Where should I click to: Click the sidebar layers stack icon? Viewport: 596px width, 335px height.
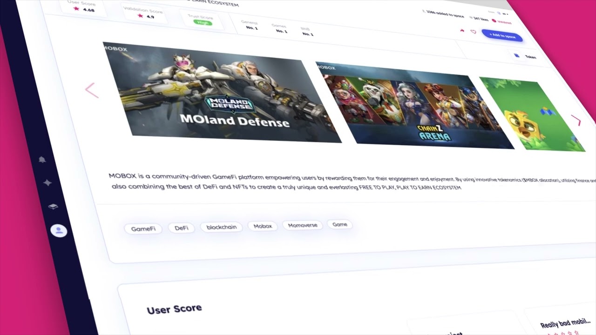pos(53,207)
